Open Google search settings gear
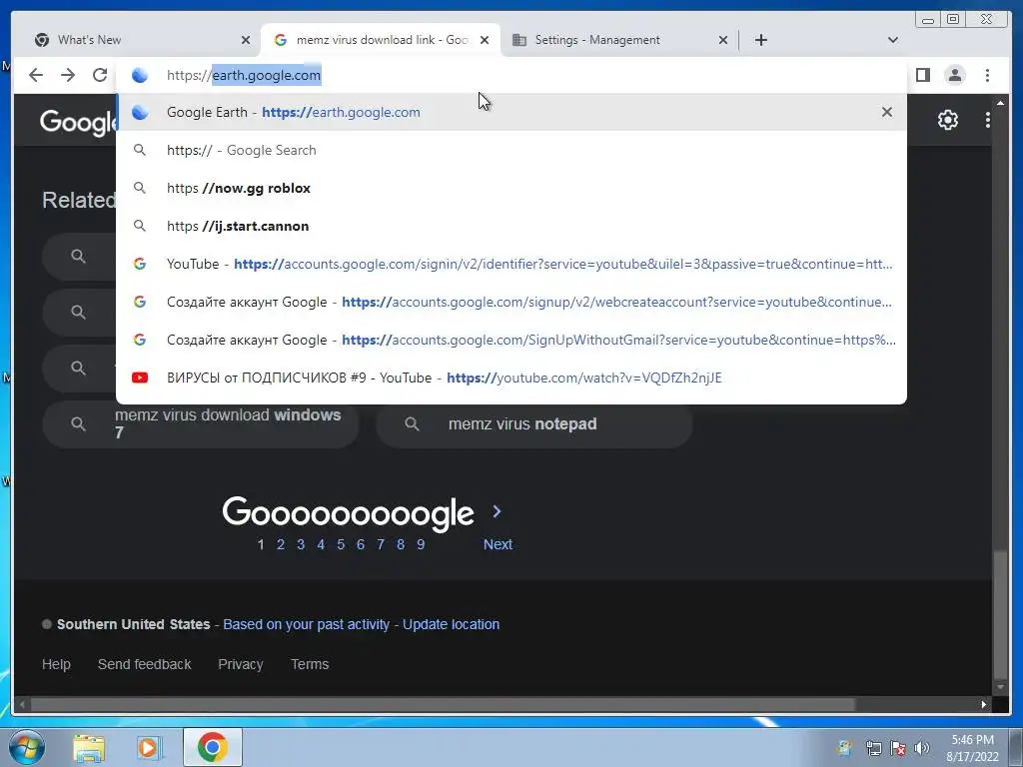The image size is (1023, 767). tap(947, 120)
